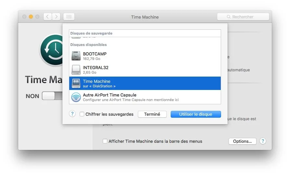
Task: Select the BOOTCAMP disk name
Action: tap(95, 54)
